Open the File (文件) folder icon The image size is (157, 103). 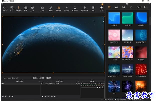pos(32,8)
